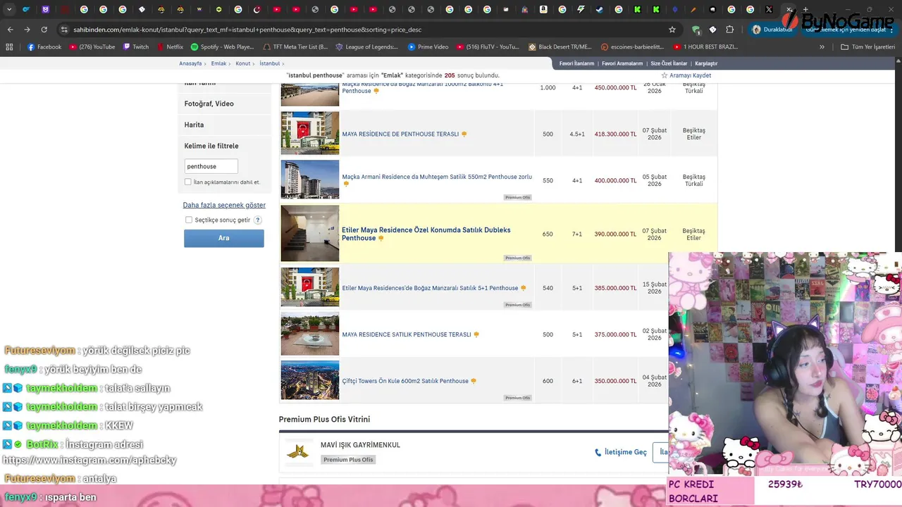This screenshot has width=902, height=507.
Task: Open Çiftçi Towers Ön Kule 600m2 listing
Action: pyautogui.click(x=405, y=381)
